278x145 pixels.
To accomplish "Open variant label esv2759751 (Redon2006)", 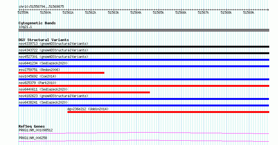I will tap(39, 70).
